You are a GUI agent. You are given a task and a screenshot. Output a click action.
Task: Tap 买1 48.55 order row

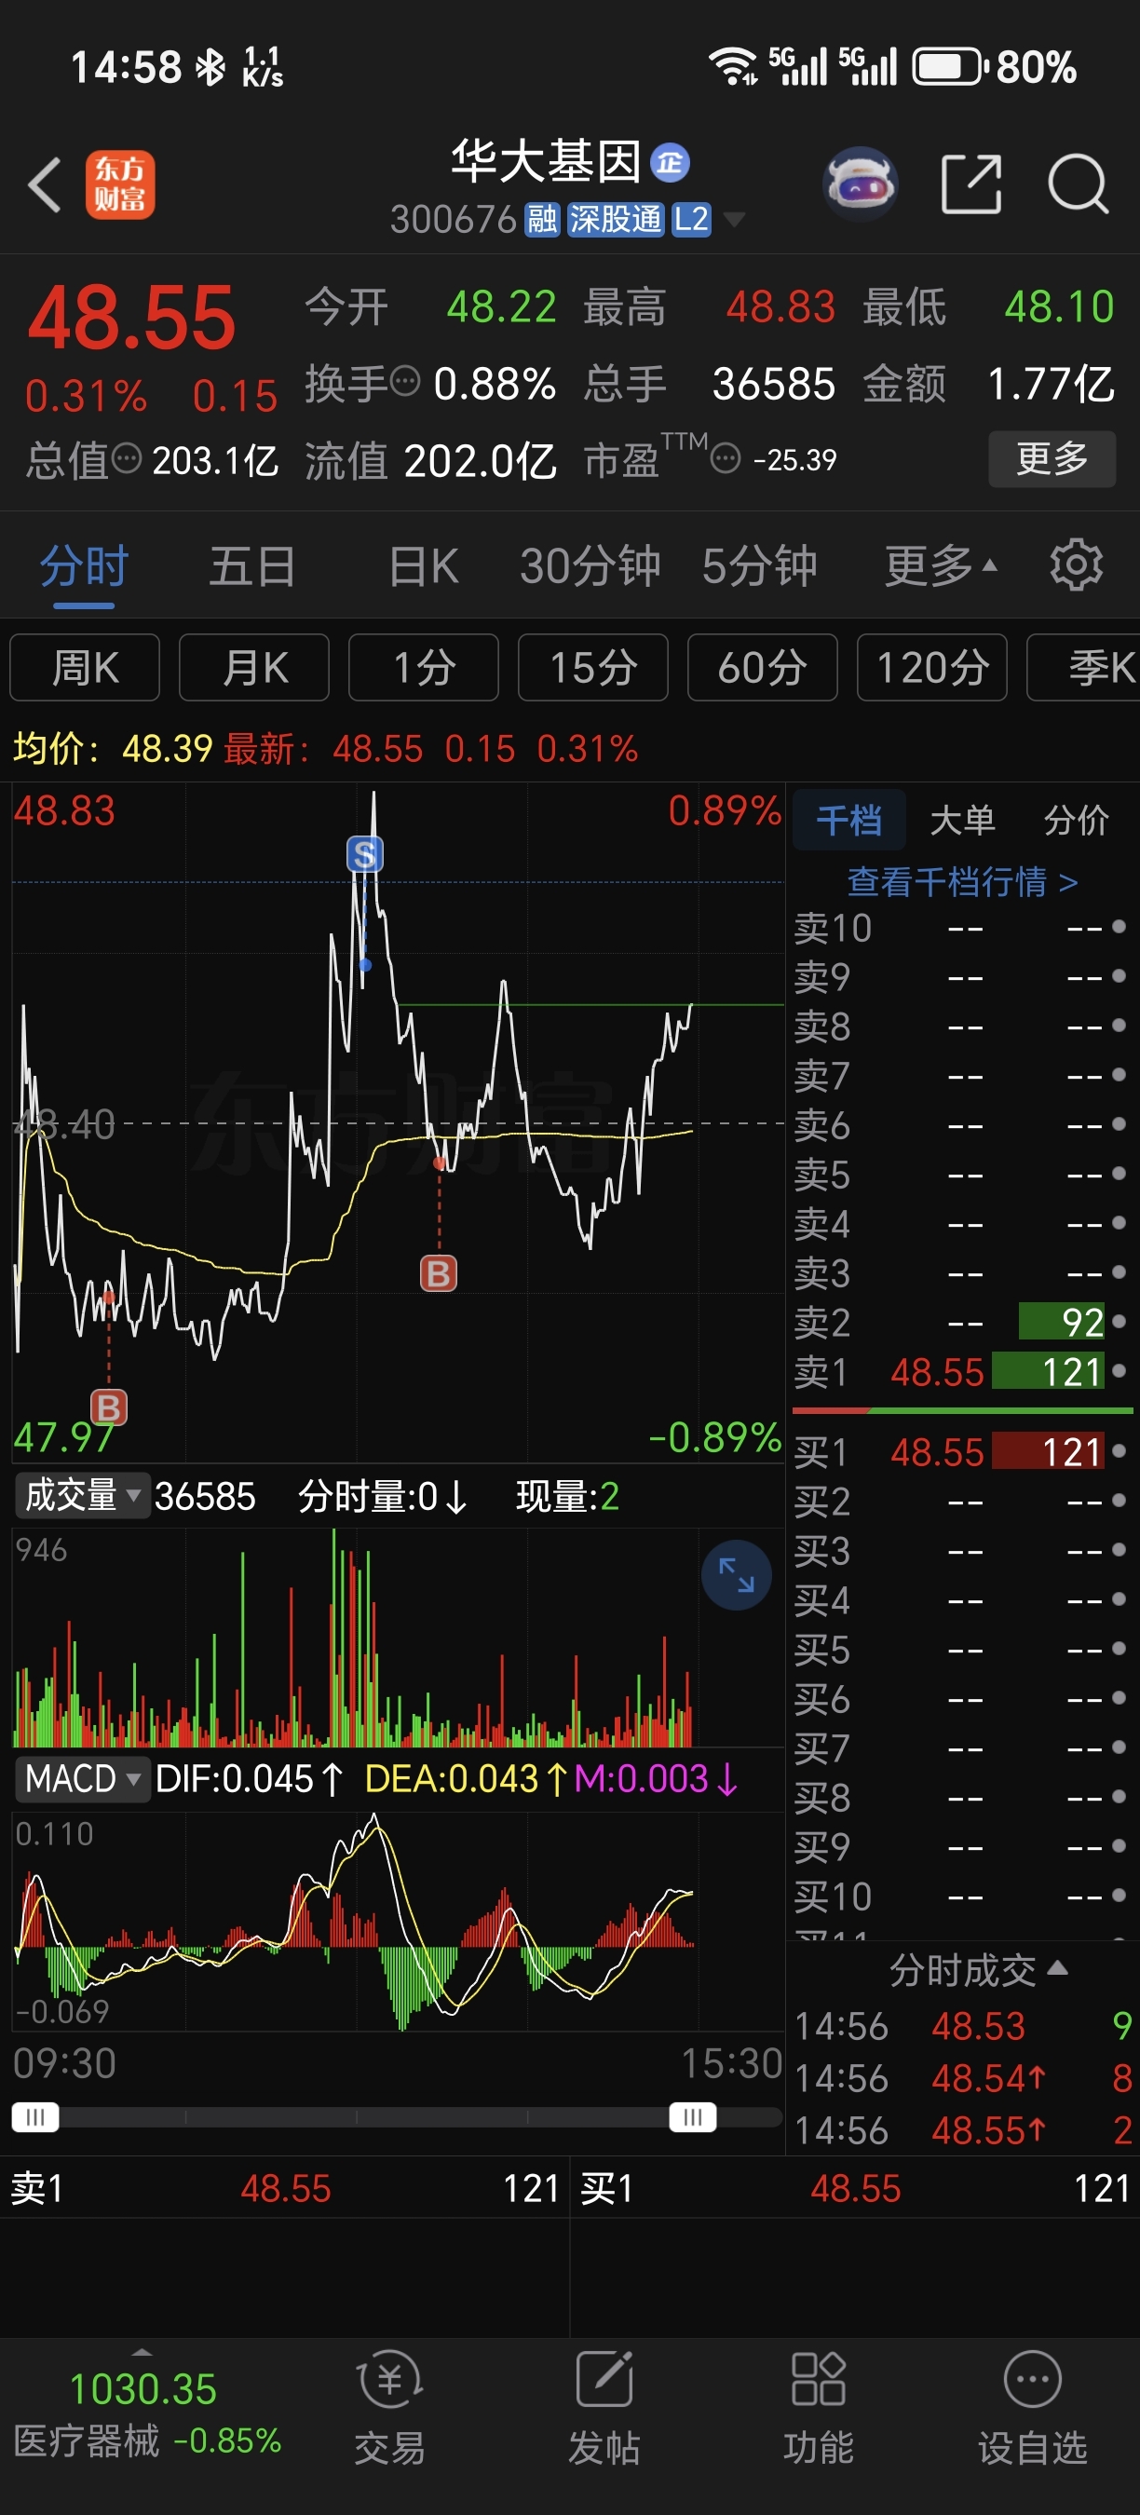(961, 1451)
